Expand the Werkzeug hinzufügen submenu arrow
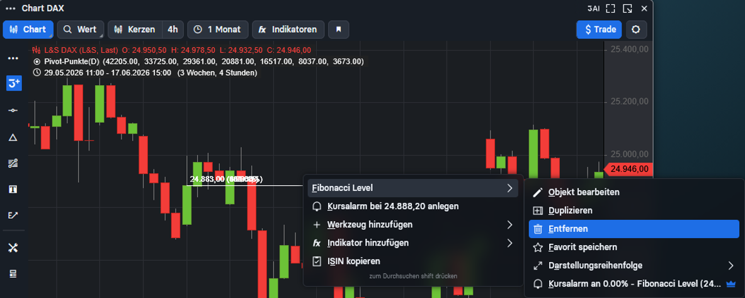This screenshot has height=298, width=745. pos(509,224)
